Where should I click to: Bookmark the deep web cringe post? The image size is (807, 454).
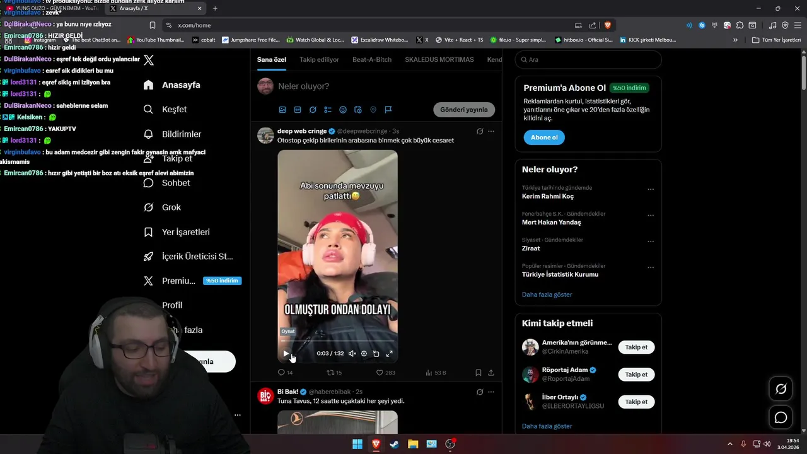coord(479,373)
